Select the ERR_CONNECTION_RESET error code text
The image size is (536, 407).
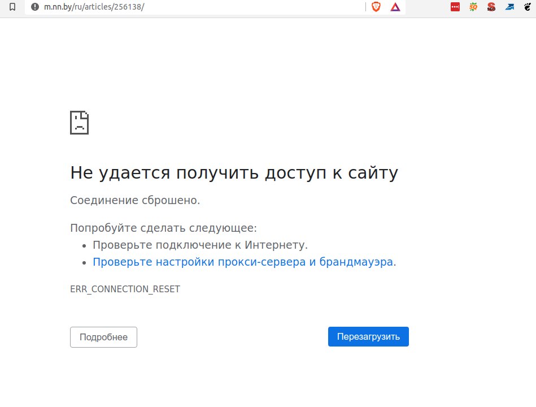125,289
